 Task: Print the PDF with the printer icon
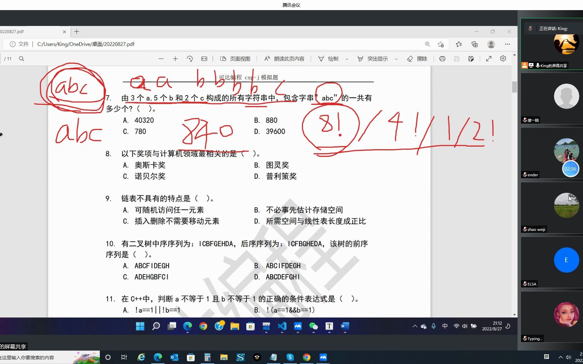pos(442,59)
